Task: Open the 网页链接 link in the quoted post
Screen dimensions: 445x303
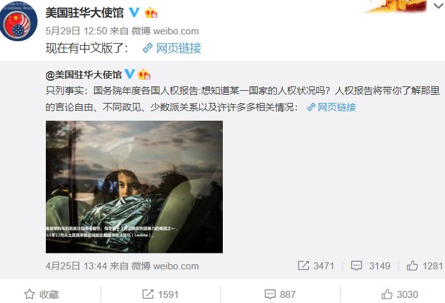Action: tap(332, 107)
